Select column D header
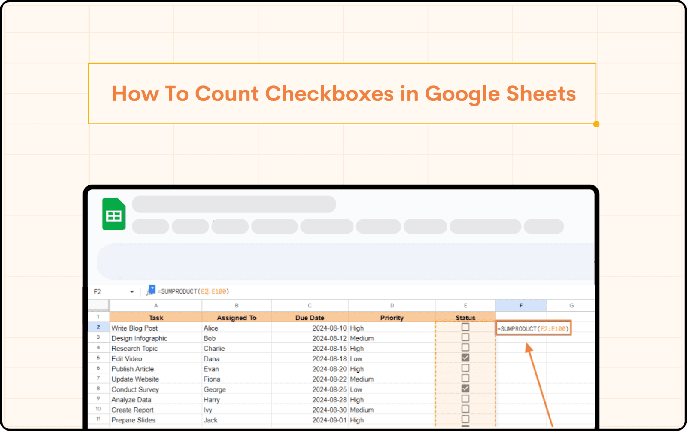 (392, 306)
